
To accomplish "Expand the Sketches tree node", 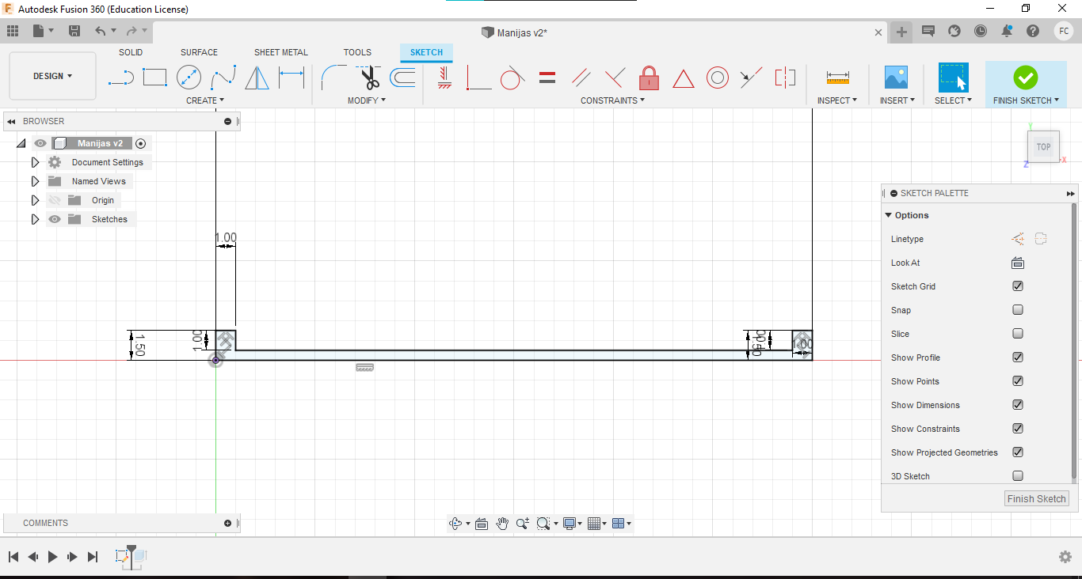I will (x=35, y=219).
